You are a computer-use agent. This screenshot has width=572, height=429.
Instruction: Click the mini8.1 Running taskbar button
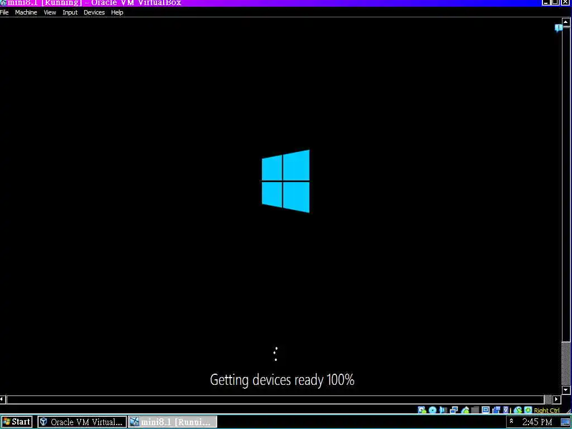pyautogui.click(x=173, y=422)
